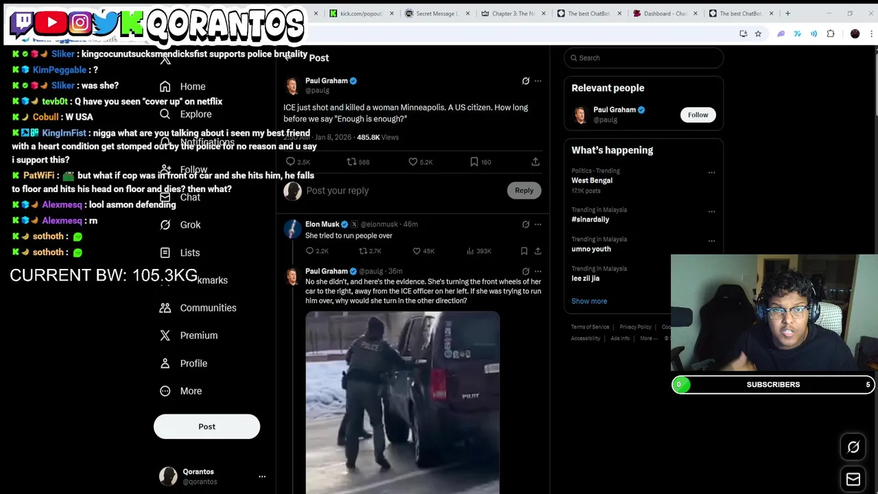Image resolution: width=878 pixels, height=494 pixels.
Task: Click 485.8K Views on the main post
Action: pyautogui.click(x=377, y=137)
